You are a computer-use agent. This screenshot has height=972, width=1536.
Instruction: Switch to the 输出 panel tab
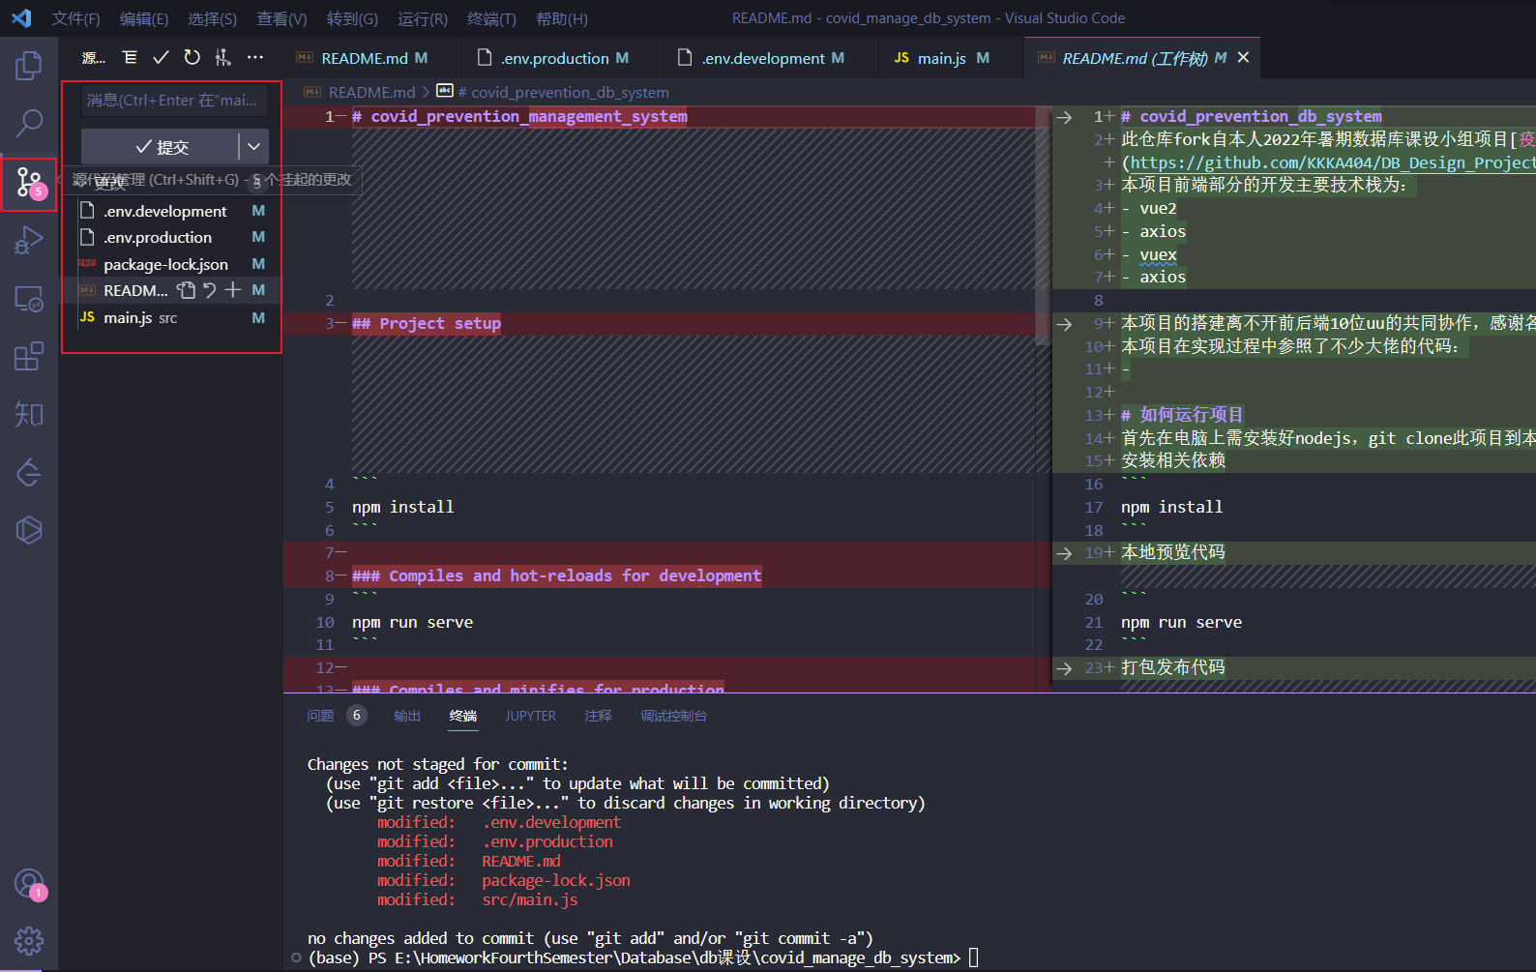(407, 716)
